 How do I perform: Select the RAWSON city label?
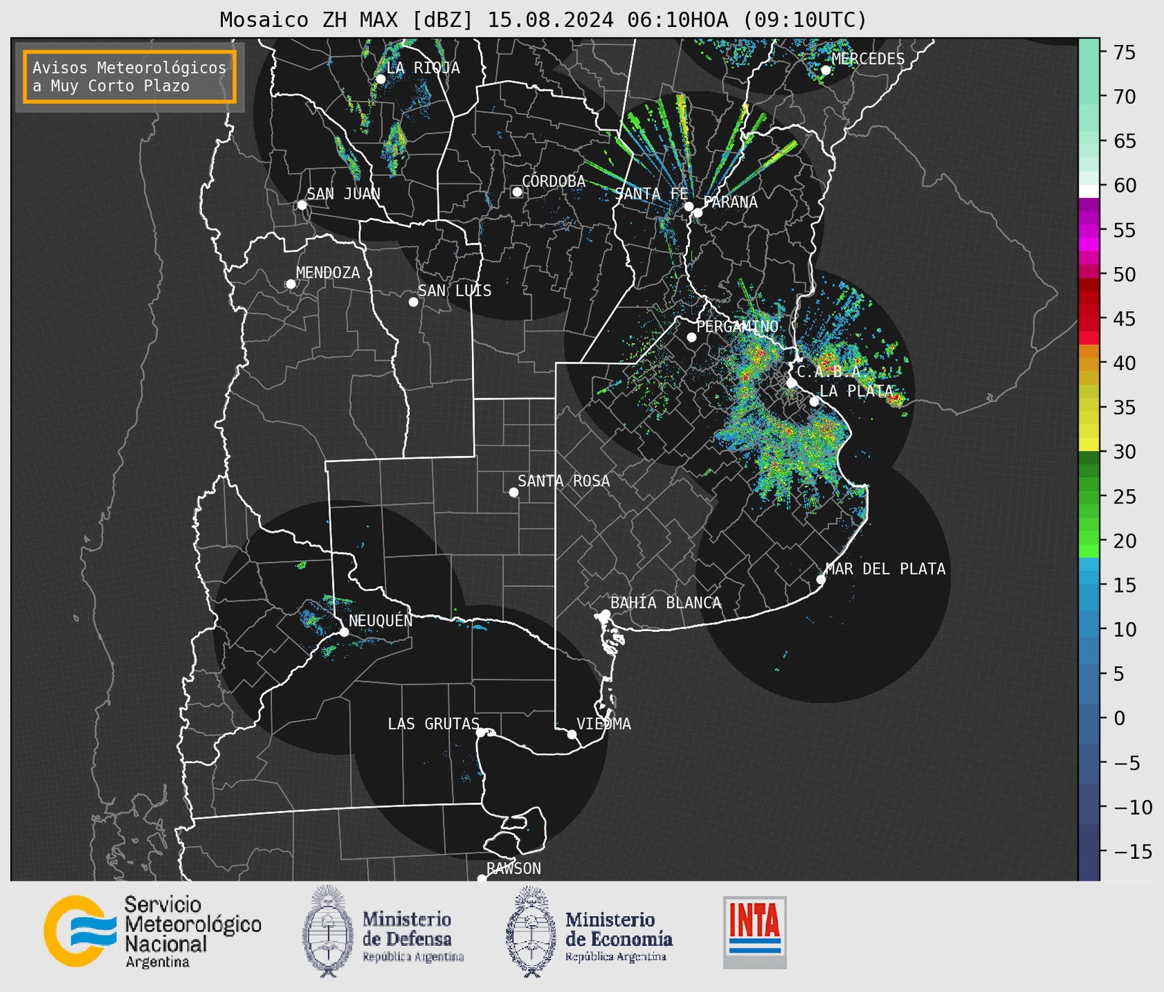pos(513,869)
